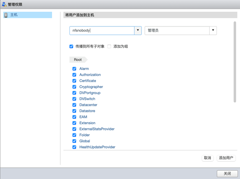
Task: Click the 管理权限 users icon in title bar
Action: 4,4
